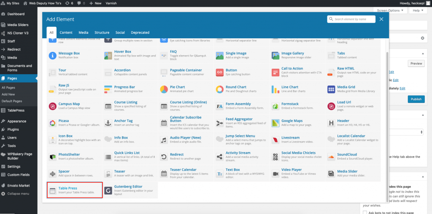Screen dimensions: 432x214
Task: Choose the Audio Player music note icon
Action: [164, 140]
